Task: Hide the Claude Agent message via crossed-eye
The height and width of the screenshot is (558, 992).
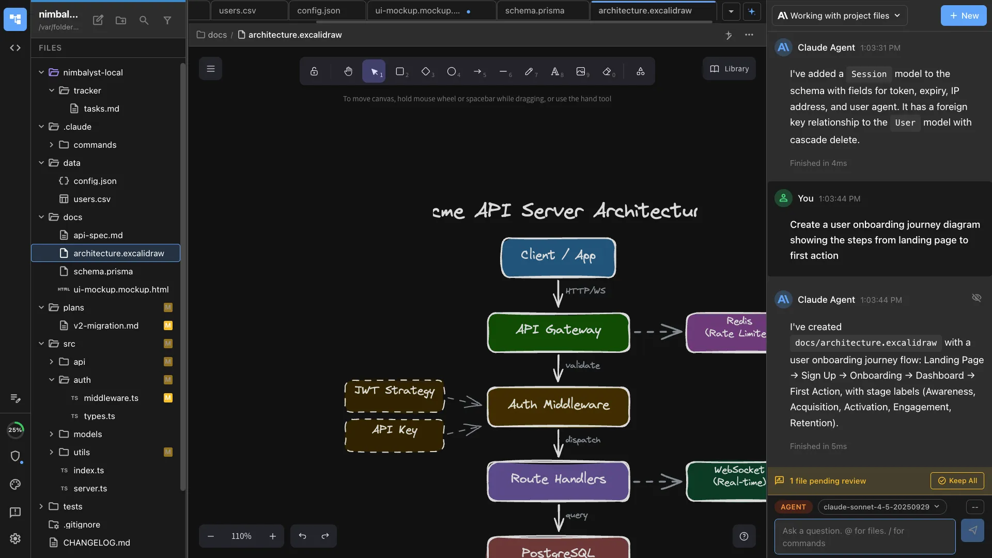Action: [977, 298]
